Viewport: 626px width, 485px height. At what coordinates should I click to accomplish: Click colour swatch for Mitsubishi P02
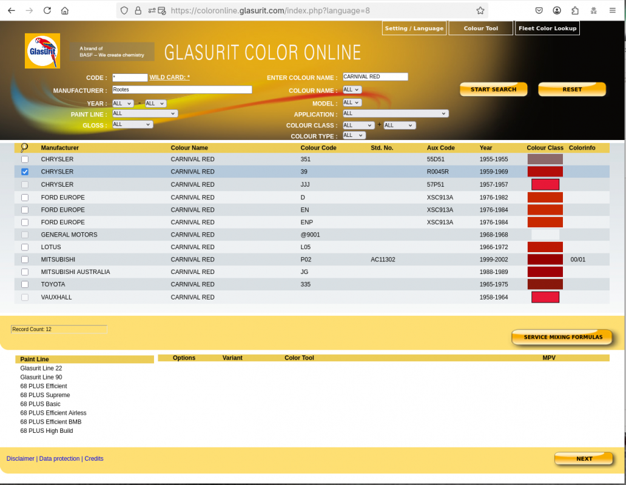(x=545, y=259)
